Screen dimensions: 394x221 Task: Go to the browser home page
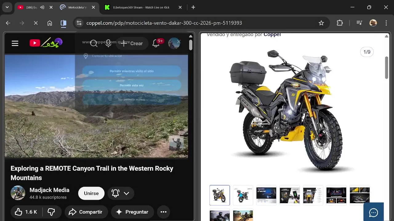[x=50, y=23]
